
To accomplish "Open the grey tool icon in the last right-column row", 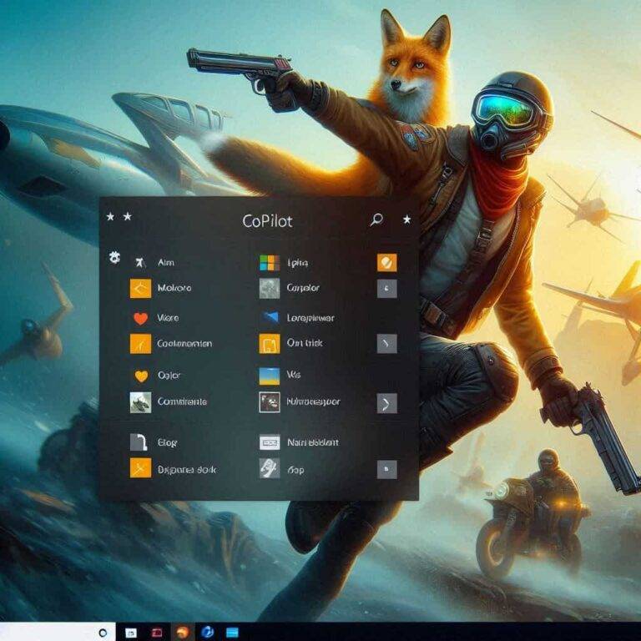I will click(x=270, y=468).
